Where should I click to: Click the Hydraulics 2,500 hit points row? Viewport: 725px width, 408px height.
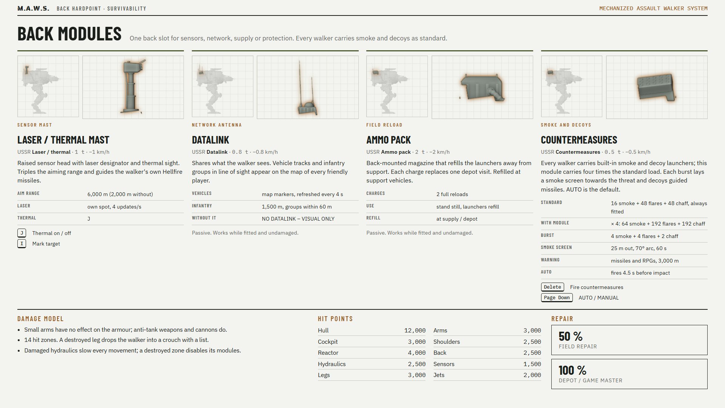(372, 364)
